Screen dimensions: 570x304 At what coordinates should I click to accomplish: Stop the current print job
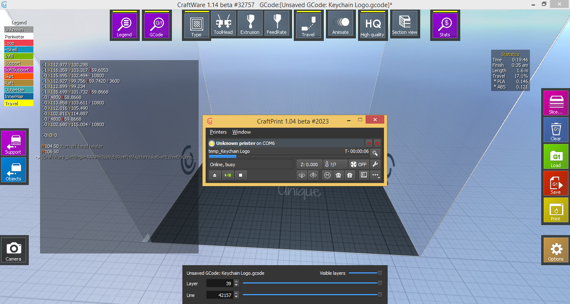tap(241, 175)
